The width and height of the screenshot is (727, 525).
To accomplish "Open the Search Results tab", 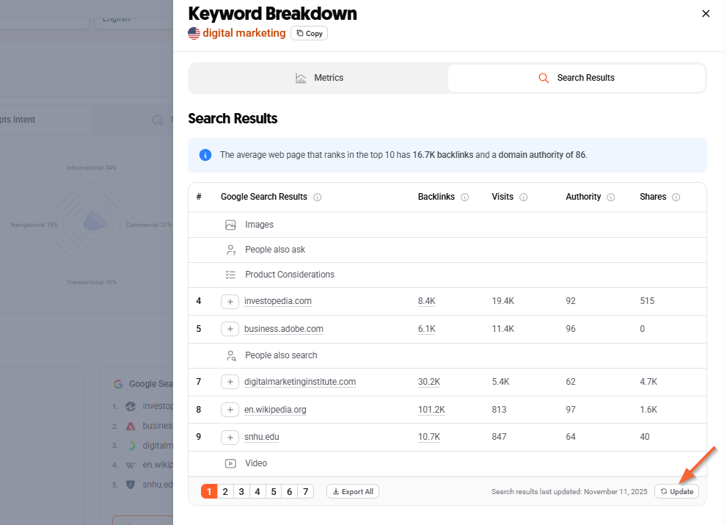I will click(x=577, y=78).
